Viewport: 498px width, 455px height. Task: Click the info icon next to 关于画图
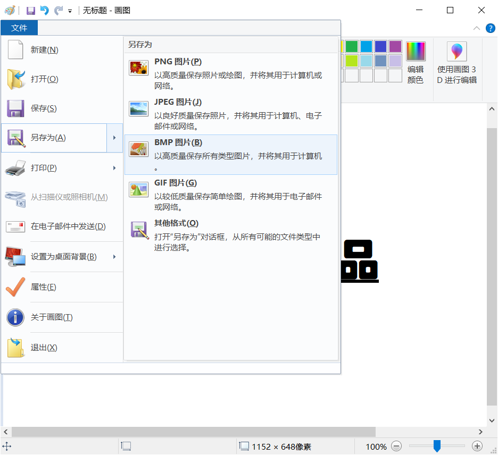click(15, 317)
